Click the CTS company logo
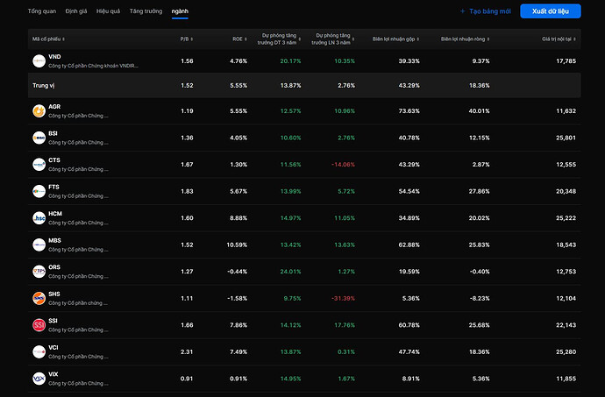Image resolution: width=605 pixels, height=397 pixels. click(39, 165)
